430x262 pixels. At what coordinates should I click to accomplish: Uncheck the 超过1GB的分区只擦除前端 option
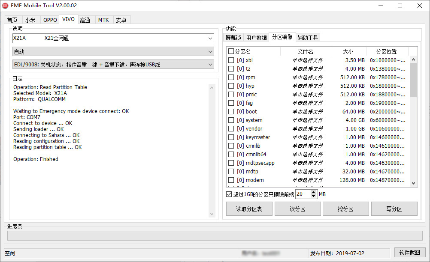pos(229,194)
